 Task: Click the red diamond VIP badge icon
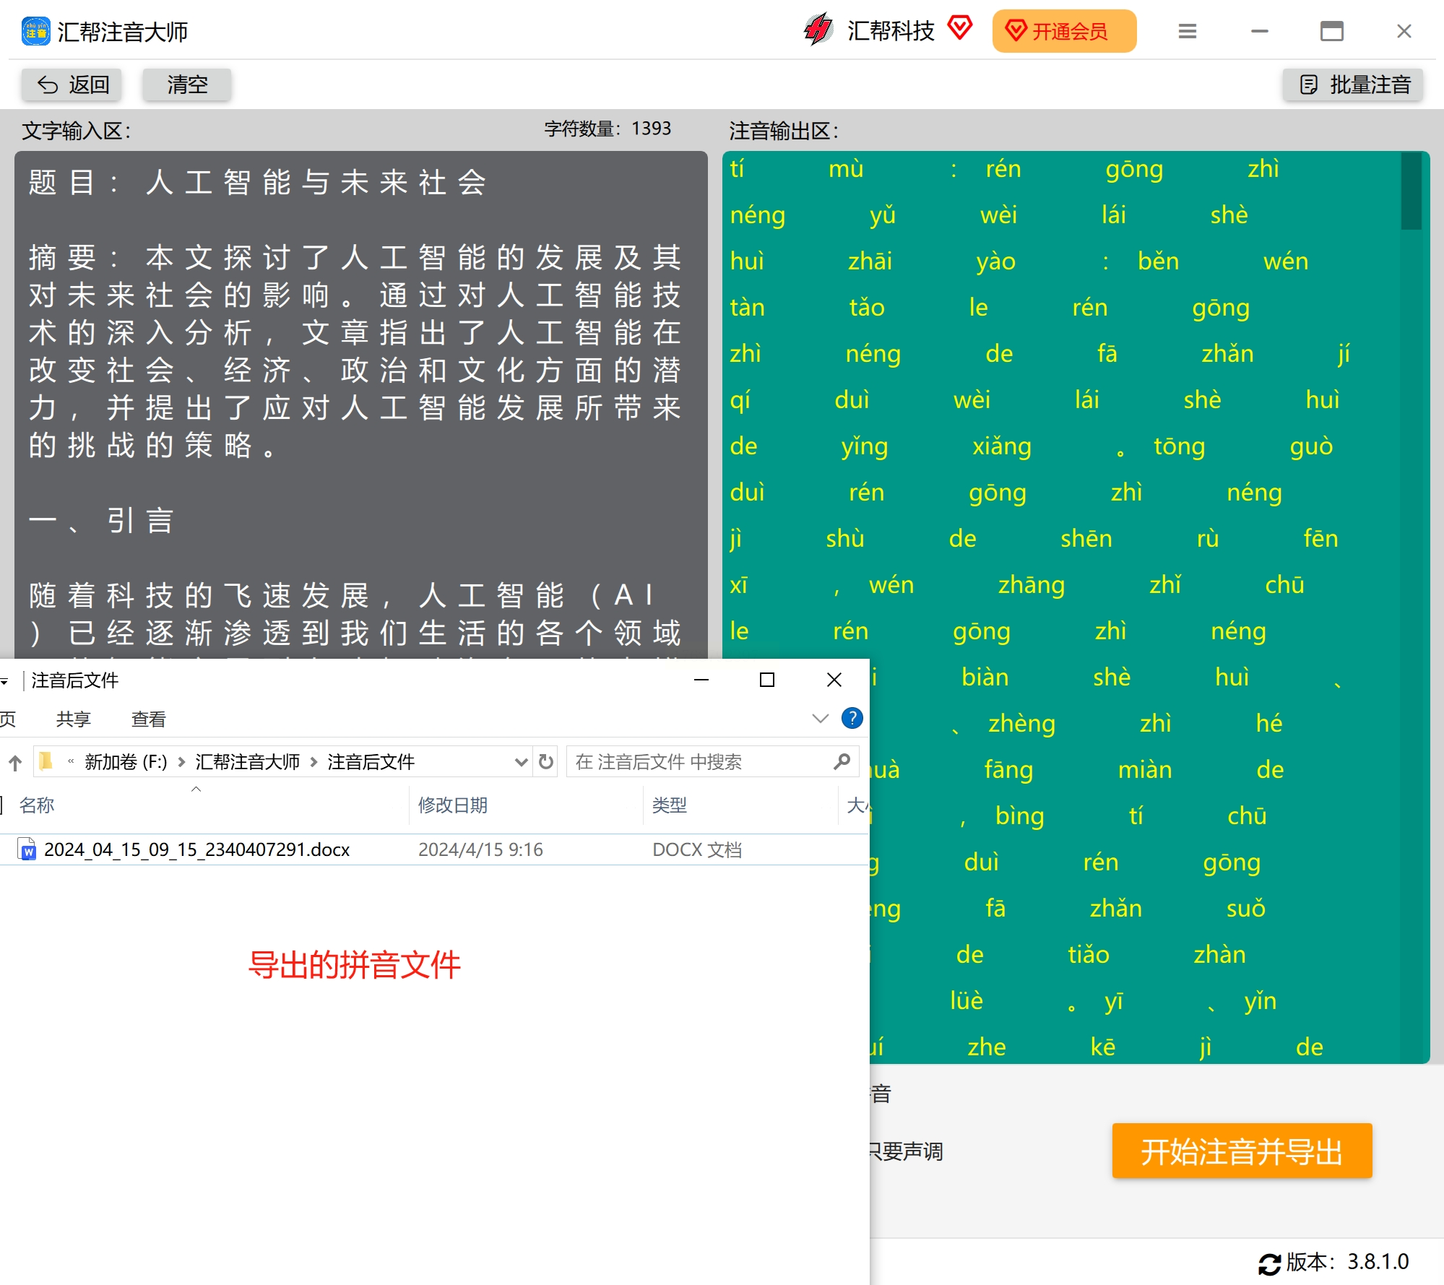click(960, 28)
